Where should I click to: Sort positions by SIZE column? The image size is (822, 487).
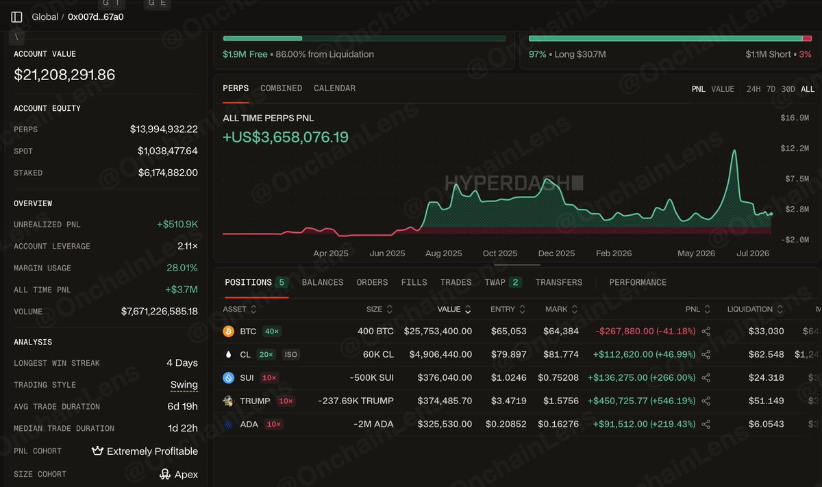pos(379,310)
